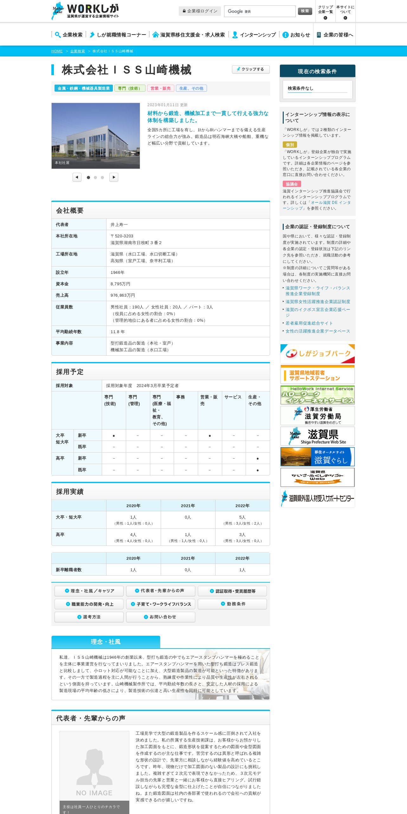Click the house icon beside 滋賀県移住支援金

click(155, 35)
